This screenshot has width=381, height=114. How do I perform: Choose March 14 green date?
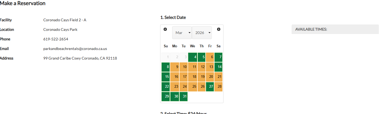coord(218,67)
